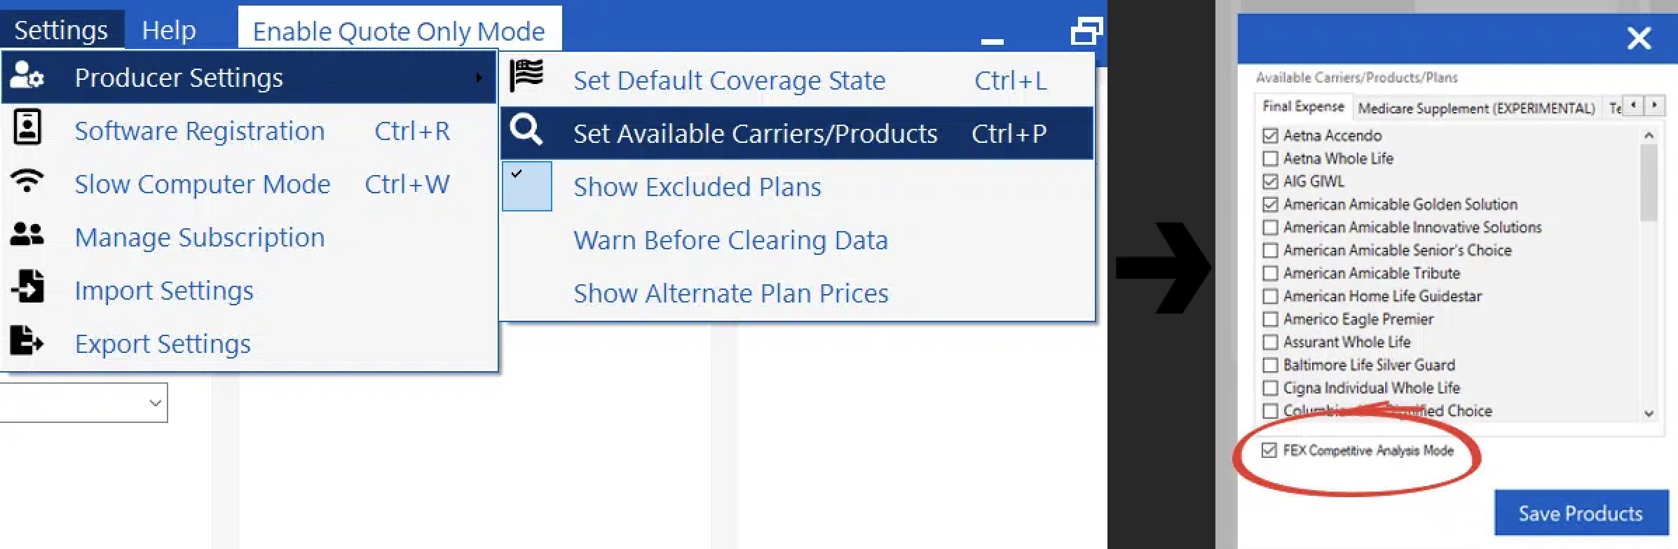This screenshot has width=1678, height=549.
Task: Click Enable Quote Only Mode
Action: 399,31
